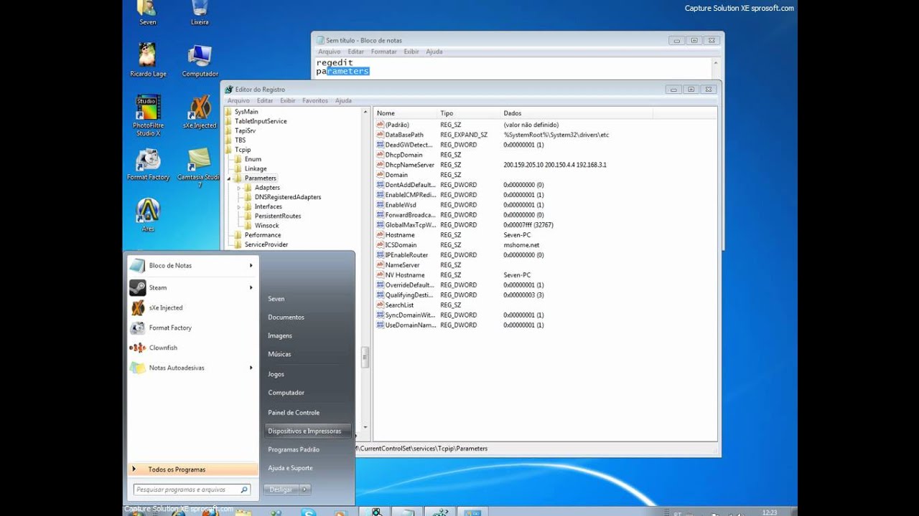919x516 pixels.
Task: Expand the Steam jump list arrow
Action: pyautogui.click(x=251, y=287)
